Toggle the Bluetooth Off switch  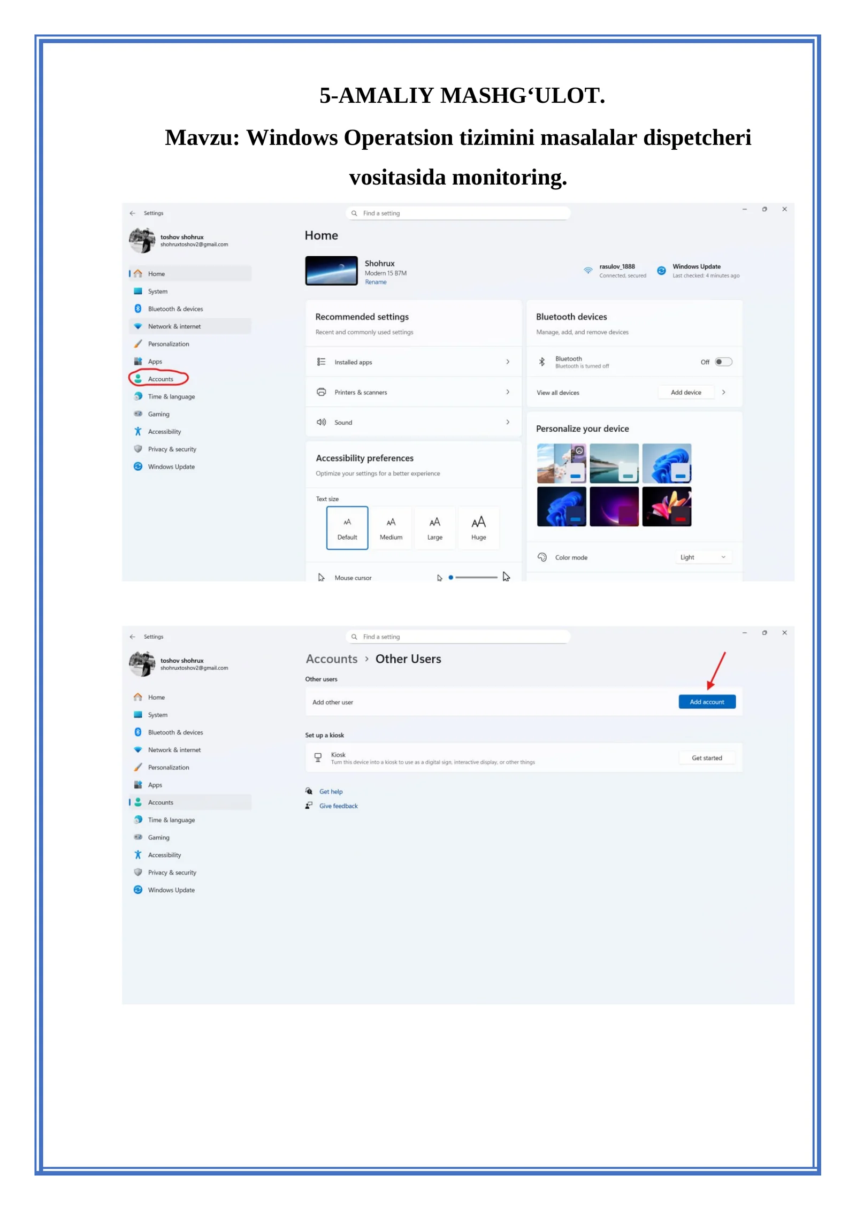pyautogui.click(x=723, y=362)
